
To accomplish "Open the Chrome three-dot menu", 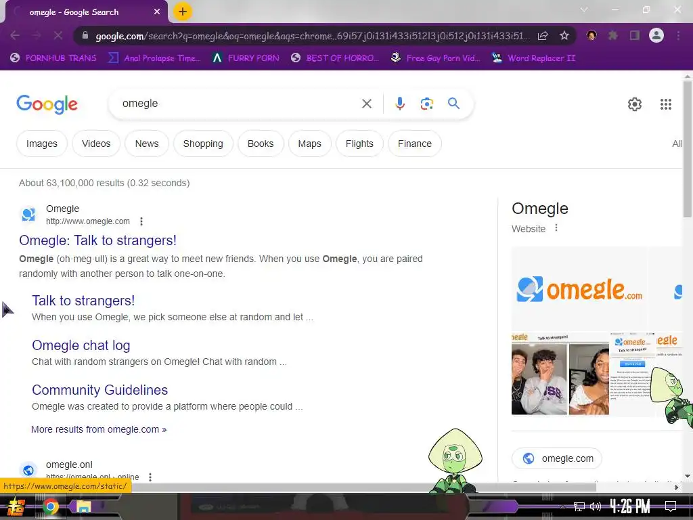I will pos(678,35).
